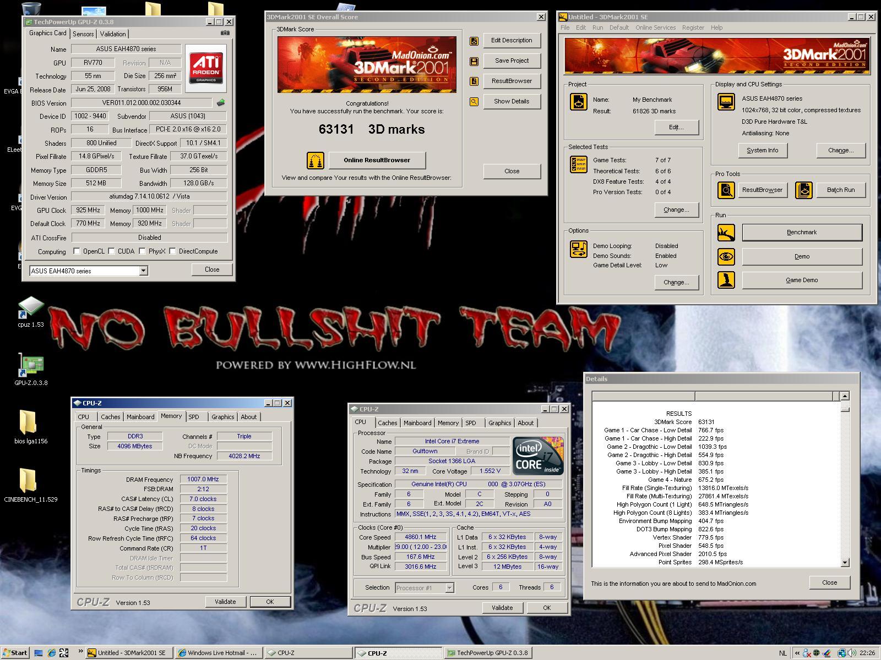Click the Show Details magnifier icon
The height and width of the screenshot is (660, 881).
tap(474, 102)
